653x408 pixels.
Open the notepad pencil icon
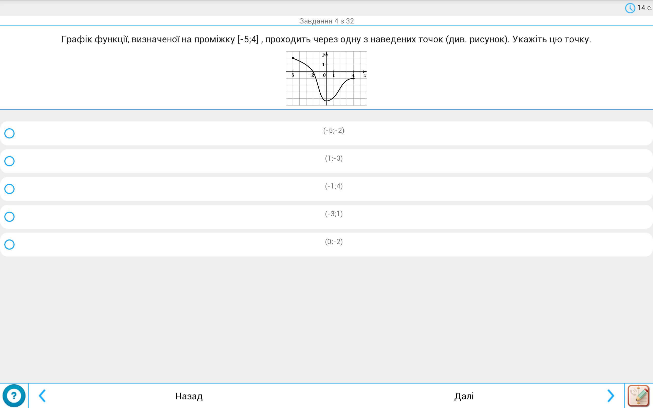(x=638, y=396)
